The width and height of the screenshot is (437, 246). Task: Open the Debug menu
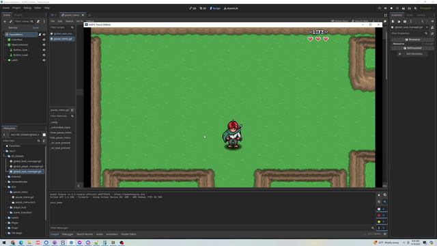point(27,8)
